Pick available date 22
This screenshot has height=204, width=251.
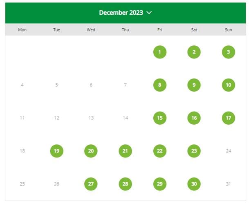[160, 151]
